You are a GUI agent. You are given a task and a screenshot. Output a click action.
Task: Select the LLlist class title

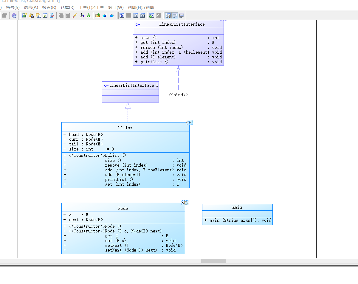pyautogui.click(x=125, y=128)
